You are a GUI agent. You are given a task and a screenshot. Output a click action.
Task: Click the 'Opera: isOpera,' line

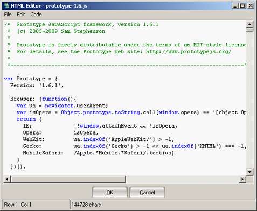point(61,133)
